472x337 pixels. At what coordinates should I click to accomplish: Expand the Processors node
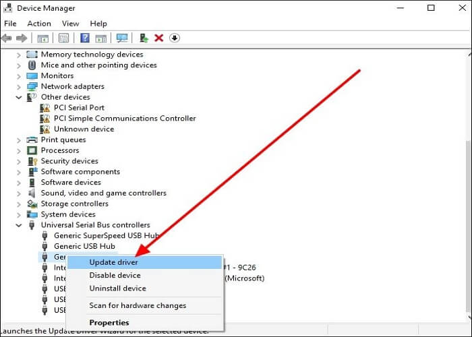point(19,151)
